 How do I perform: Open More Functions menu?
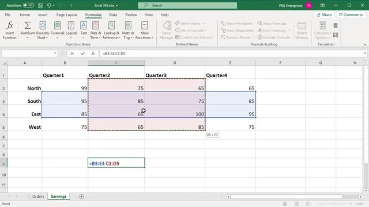tap(144, 30)
